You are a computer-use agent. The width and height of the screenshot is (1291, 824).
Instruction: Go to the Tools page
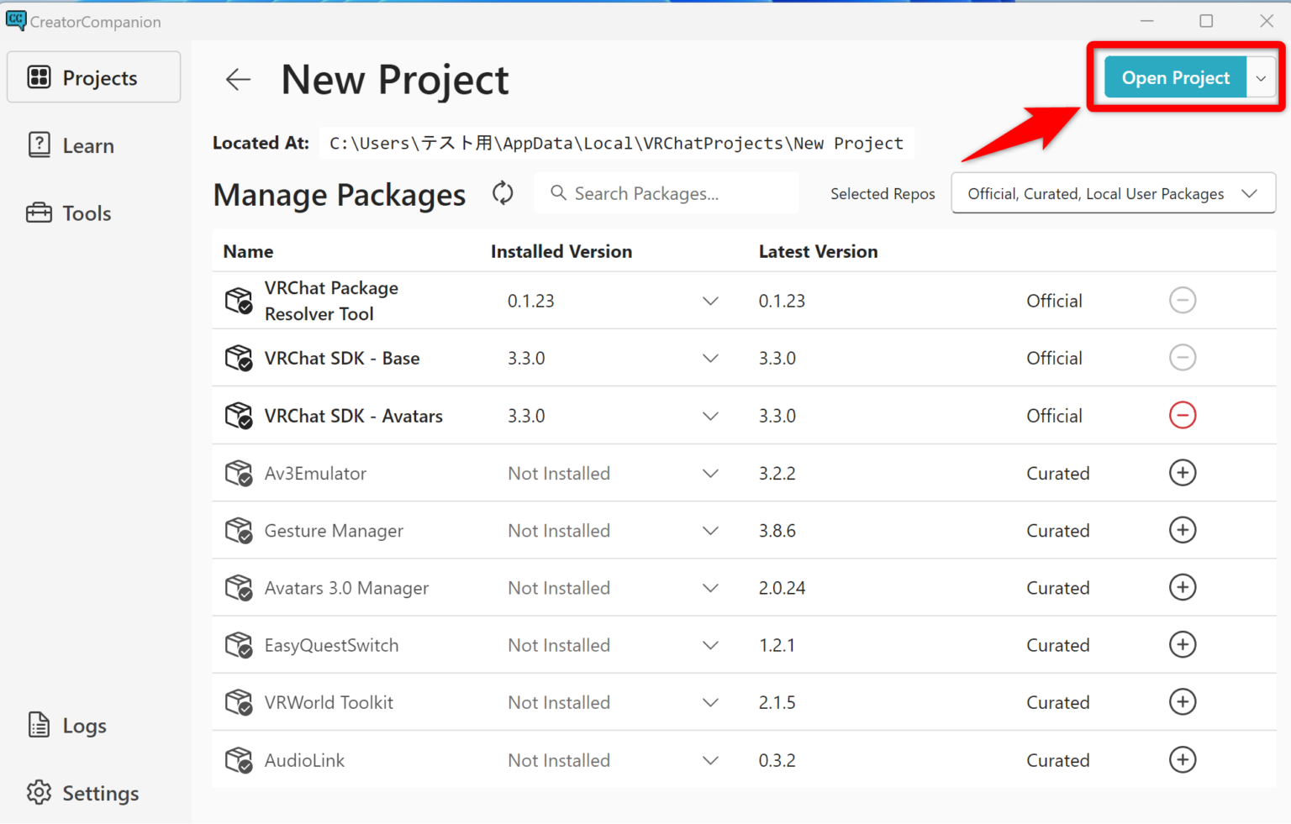(86, 213)
